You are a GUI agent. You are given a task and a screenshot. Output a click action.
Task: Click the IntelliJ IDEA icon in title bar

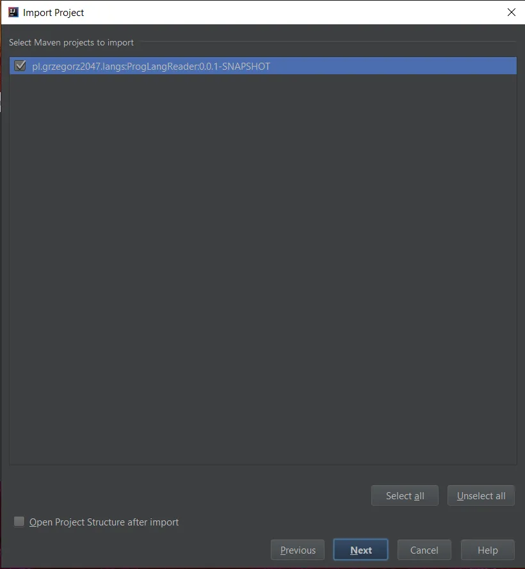click(13, 12)
